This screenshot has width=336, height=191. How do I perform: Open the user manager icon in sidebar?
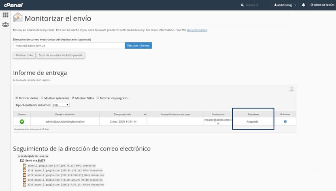click(5, 24)
